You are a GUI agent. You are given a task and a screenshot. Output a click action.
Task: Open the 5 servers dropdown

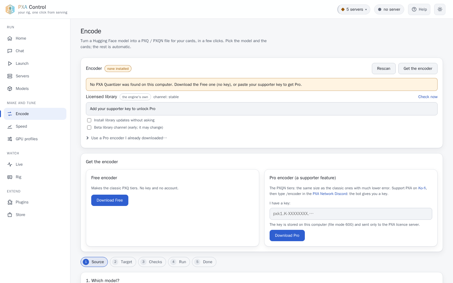click(x=354, y=9)
